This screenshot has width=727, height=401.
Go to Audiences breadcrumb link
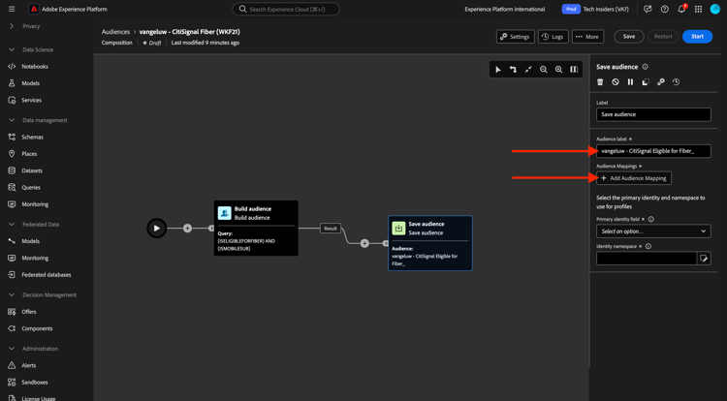click(115, 32)
